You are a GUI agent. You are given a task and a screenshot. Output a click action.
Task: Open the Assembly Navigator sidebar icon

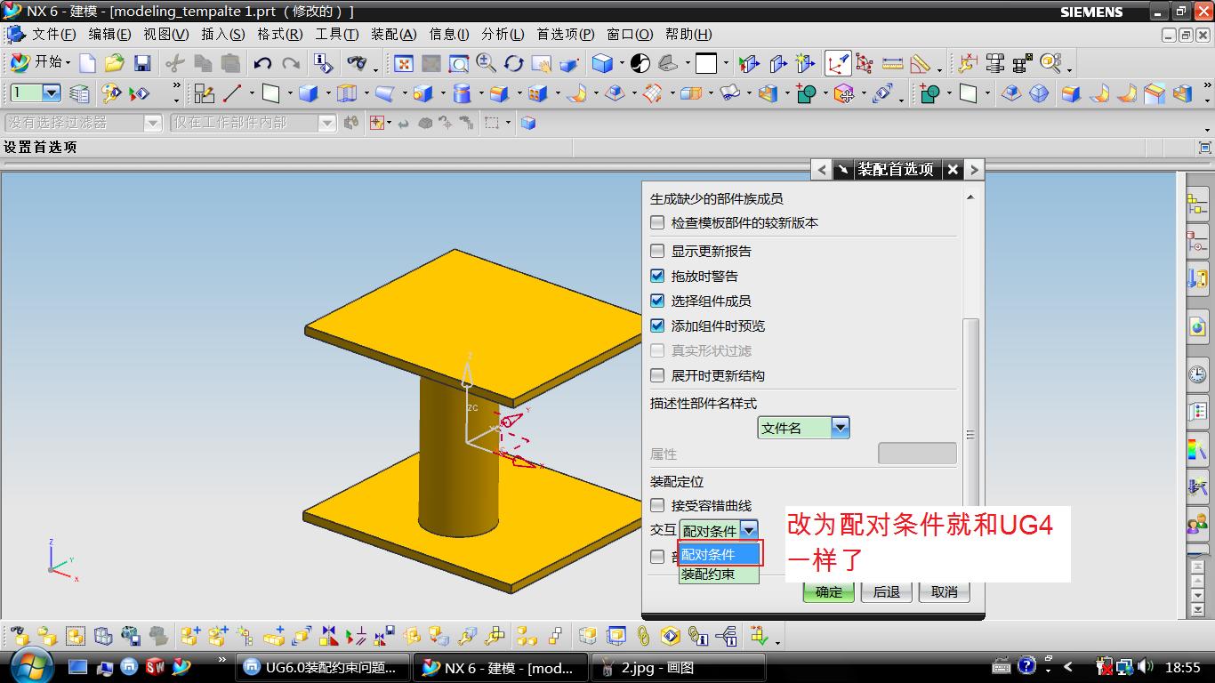[x=1197, y=204]
